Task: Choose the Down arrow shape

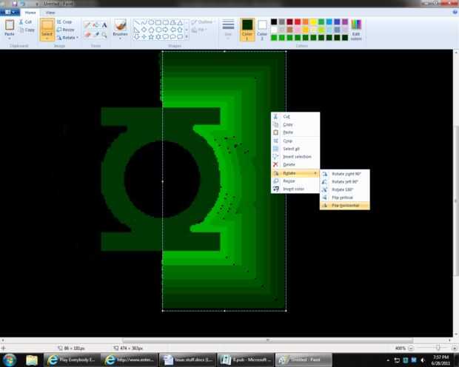Action: [x=137, y=37]
